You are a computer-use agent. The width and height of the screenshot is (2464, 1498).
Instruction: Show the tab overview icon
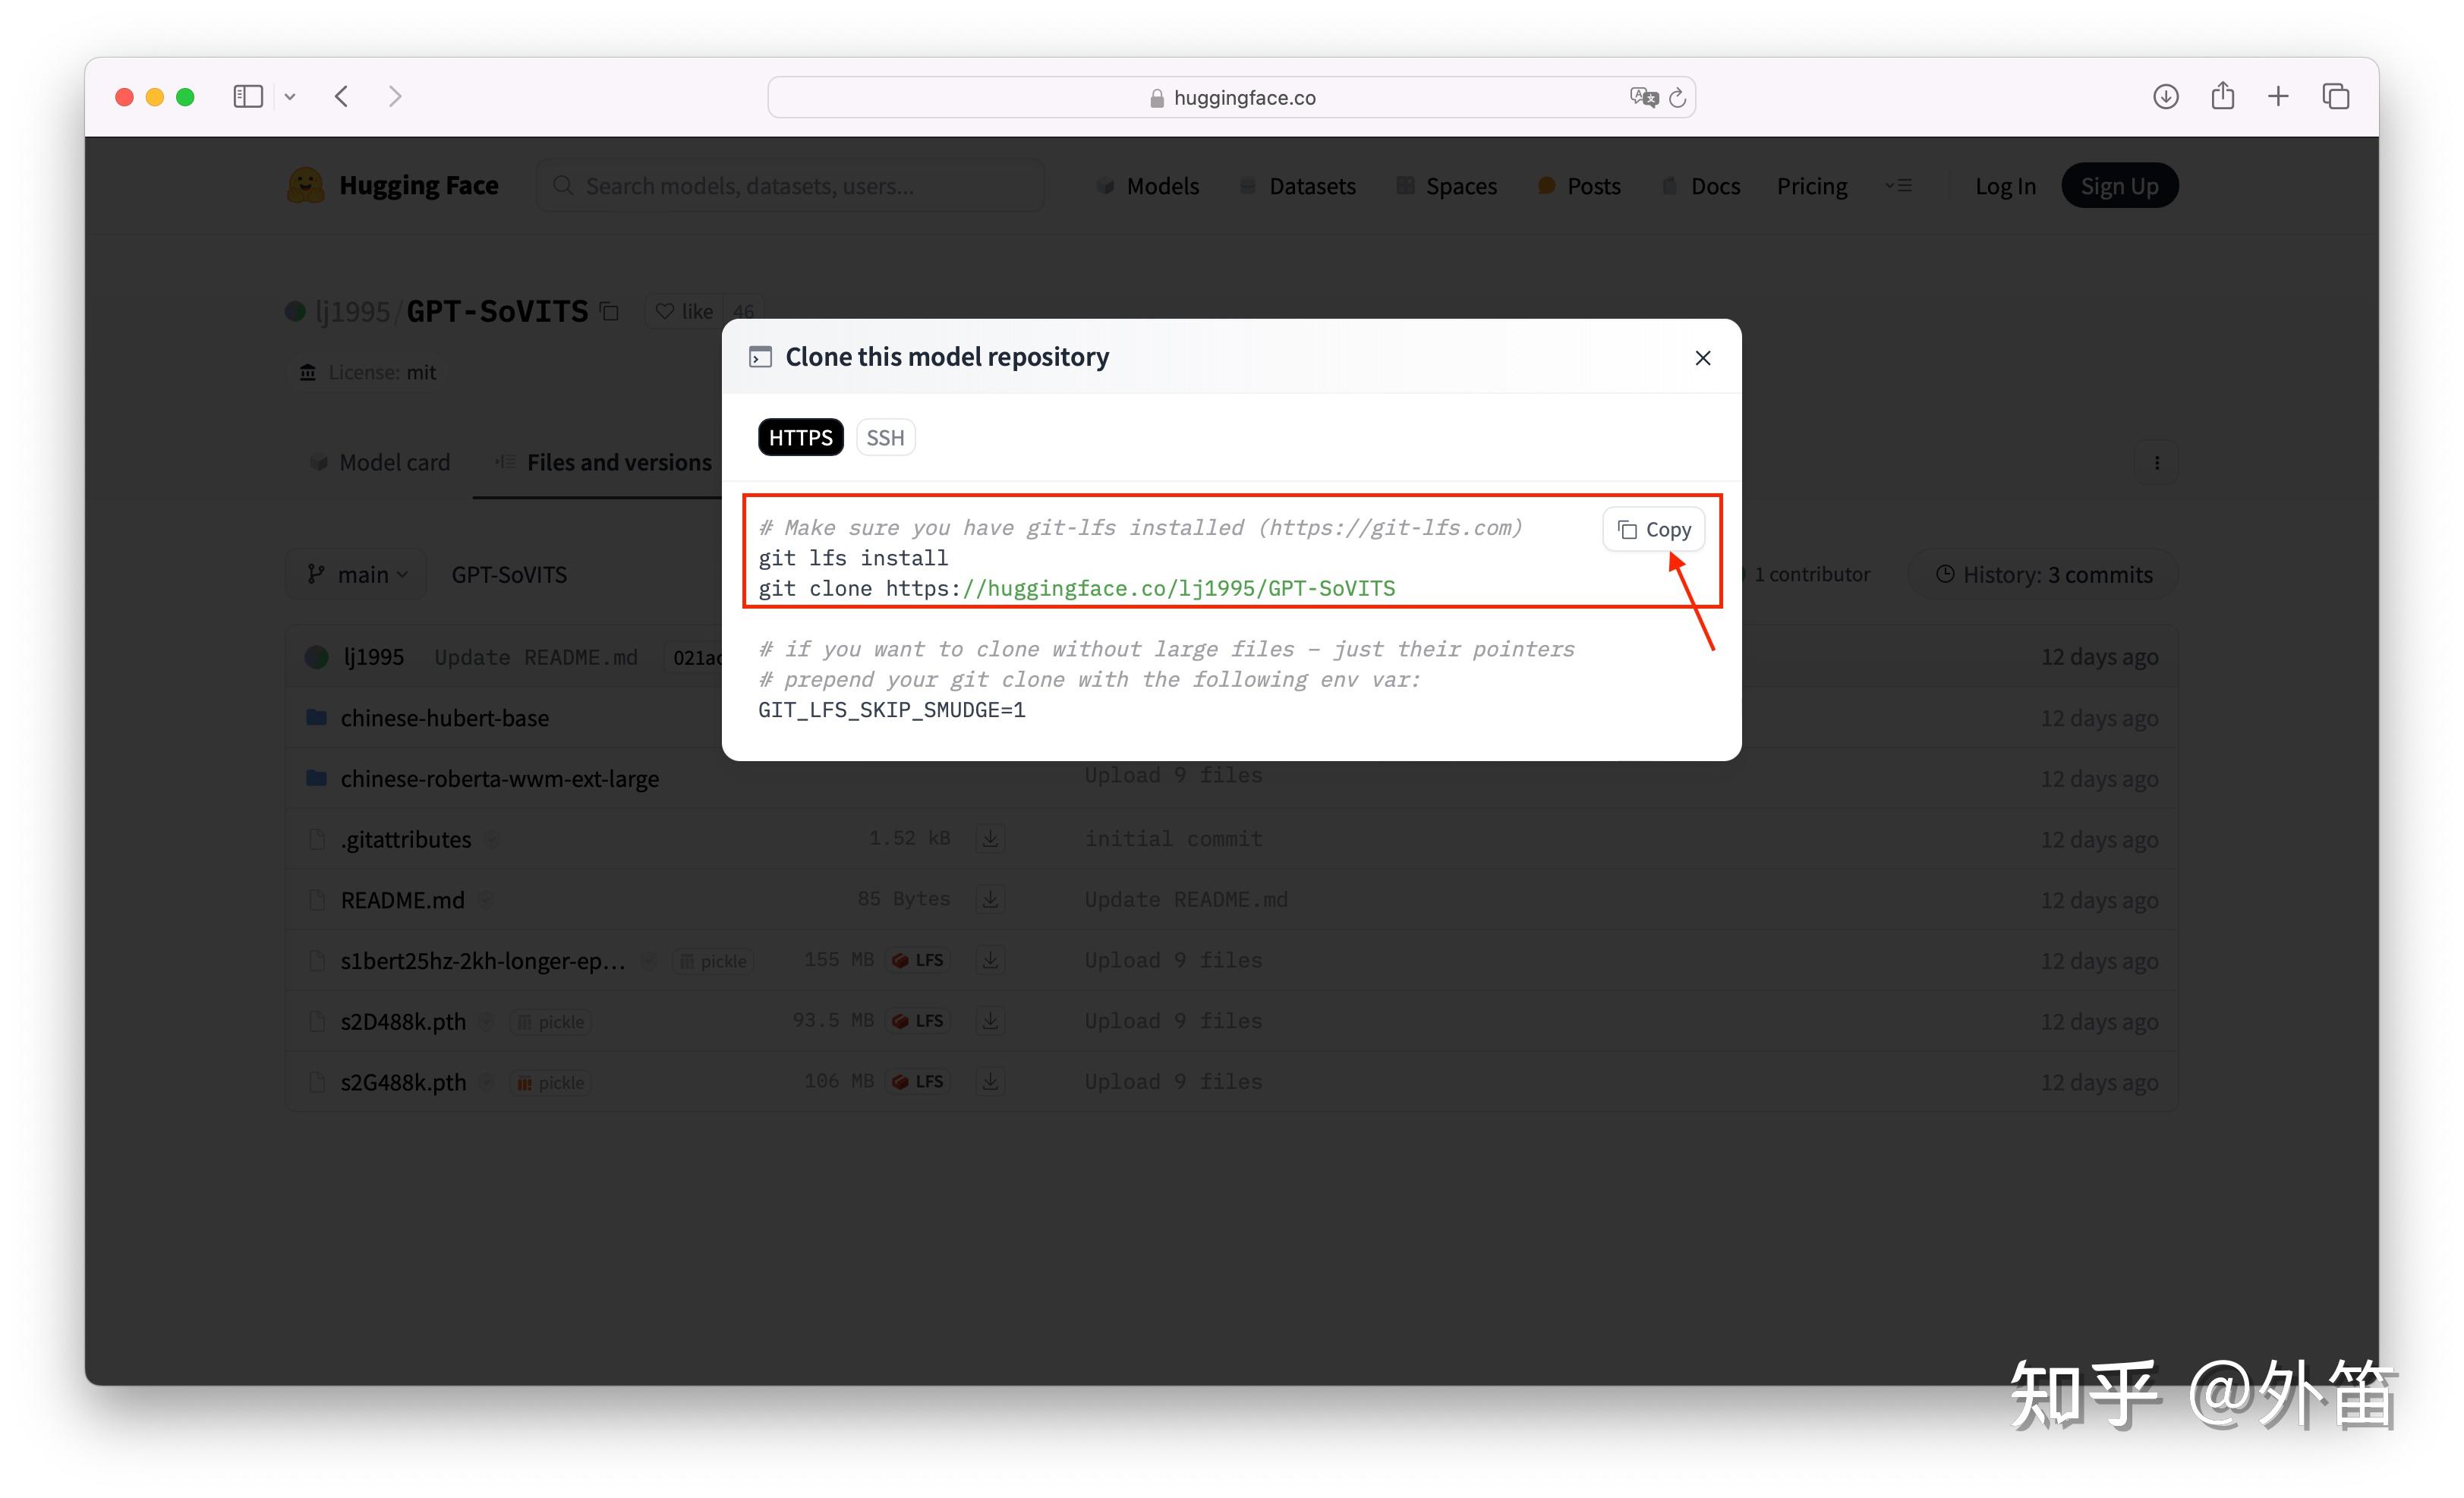tap(2335, 97)
